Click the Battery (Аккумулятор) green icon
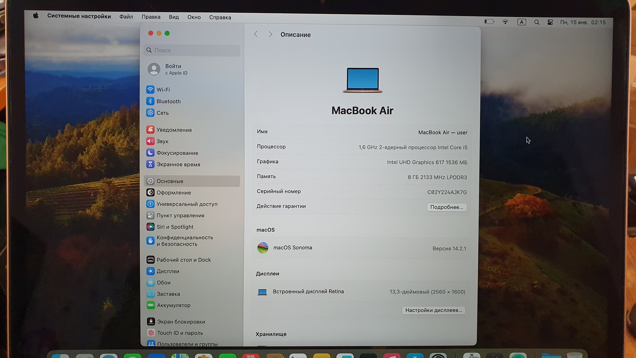The width and height of the screenshot is (636, 358). (x=151, y=305)
